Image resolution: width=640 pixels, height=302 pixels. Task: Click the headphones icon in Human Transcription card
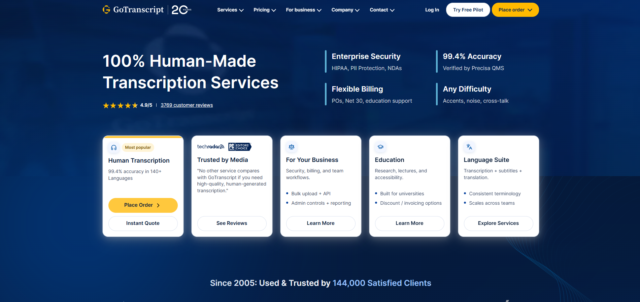coord(114,147)
